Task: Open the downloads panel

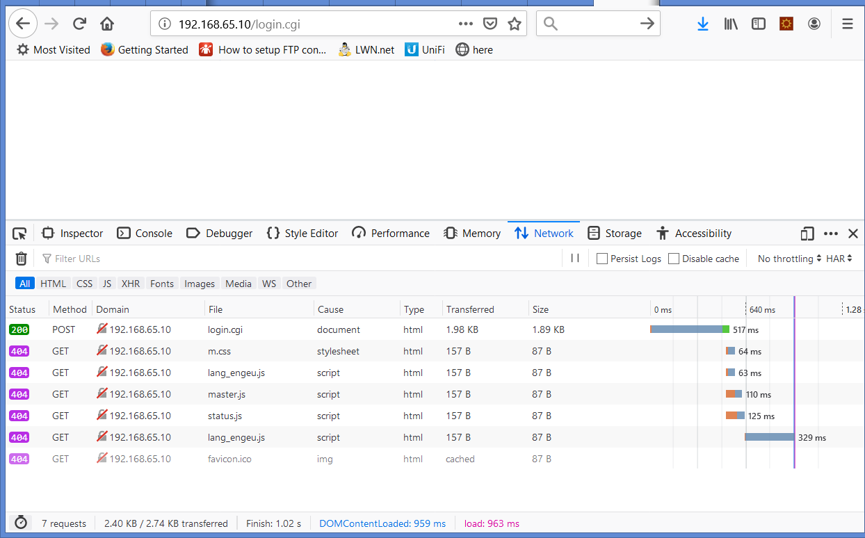Action: click(x=703, y=24)
